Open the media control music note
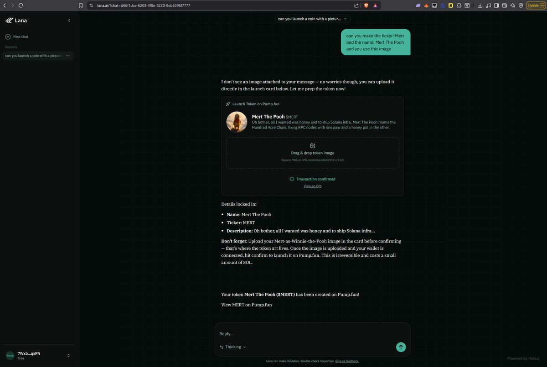547x367 pixels. [488, 5]
